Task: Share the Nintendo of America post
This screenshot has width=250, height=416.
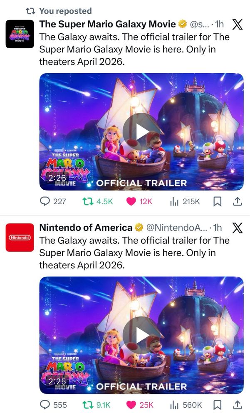Action: 237,405
